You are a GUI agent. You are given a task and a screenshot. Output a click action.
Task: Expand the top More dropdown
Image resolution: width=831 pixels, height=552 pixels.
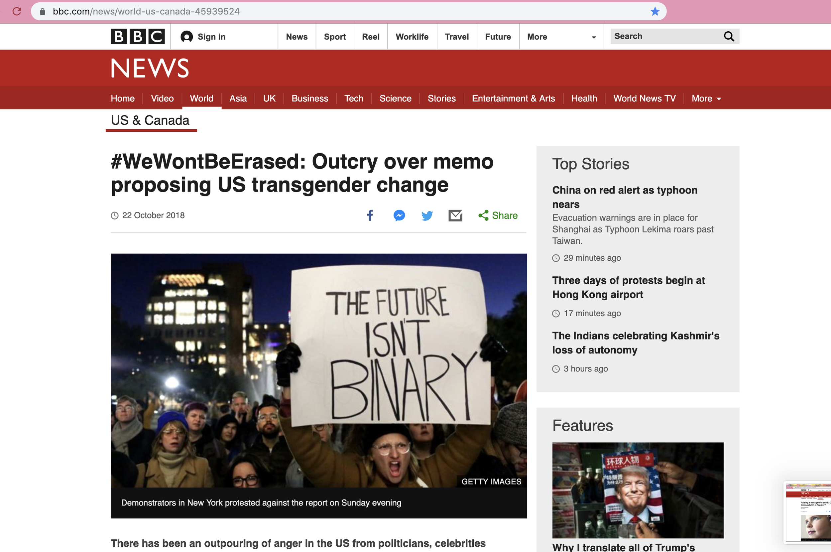tap(561, 37)
